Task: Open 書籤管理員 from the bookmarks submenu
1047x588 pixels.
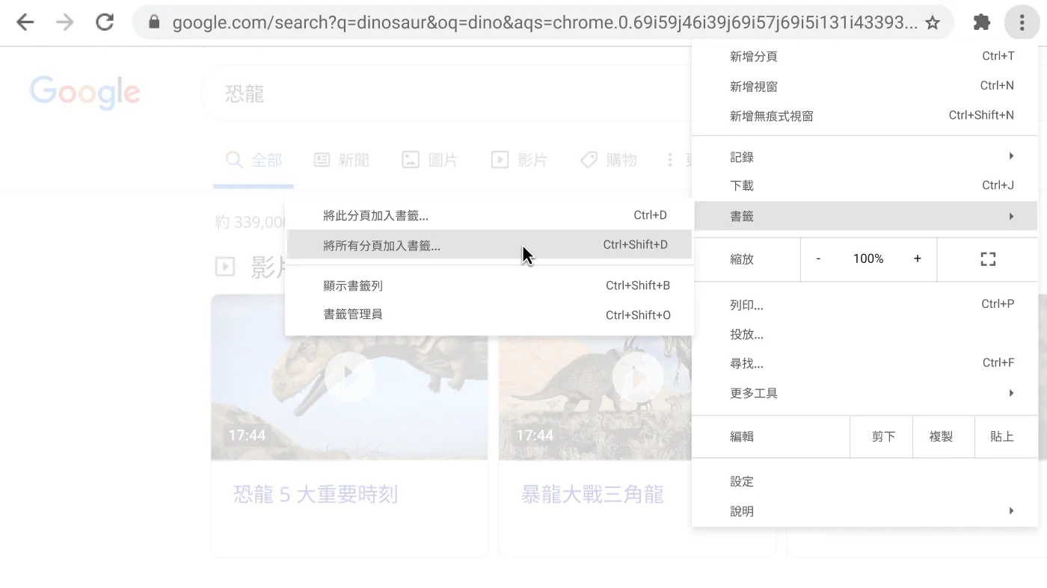Action: [351, 315]
